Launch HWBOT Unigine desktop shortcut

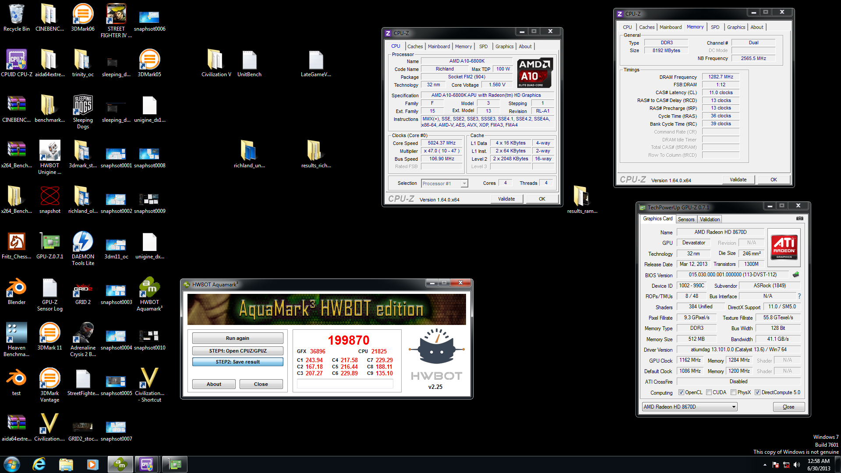50,157
